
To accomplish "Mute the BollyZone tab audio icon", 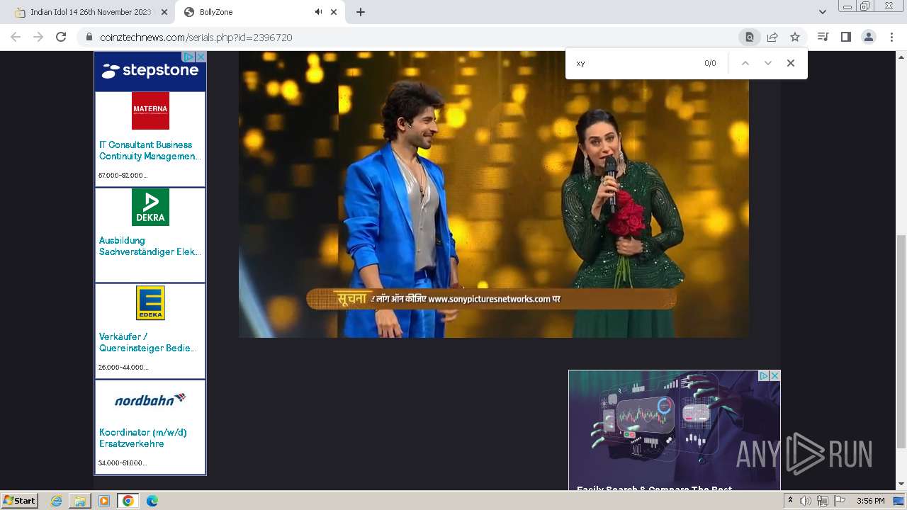I will pos(318,12).
